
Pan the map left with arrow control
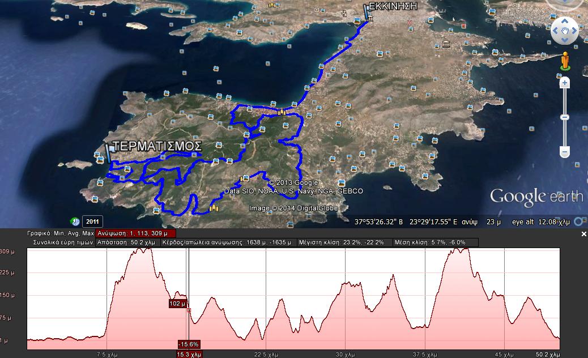(x=554, y=31)
